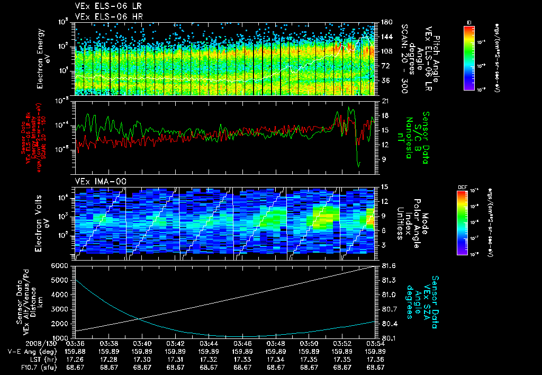Click the 'Electron Energy eV' axis label
Image resolution: width=542 pixels, height=375 pixels.
click(43, 59)
